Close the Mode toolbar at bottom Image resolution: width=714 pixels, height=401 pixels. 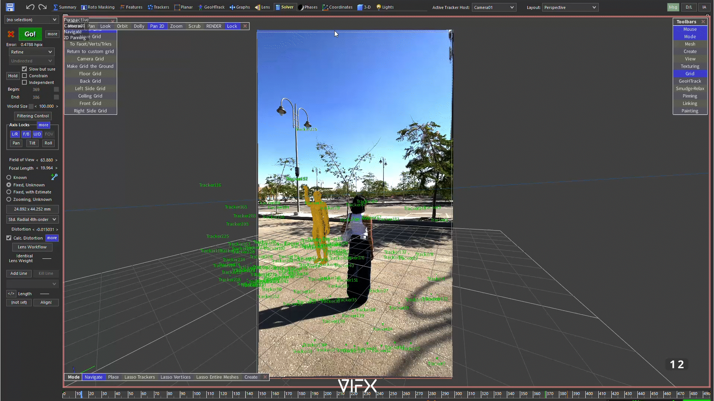click(x=265, y=377)
